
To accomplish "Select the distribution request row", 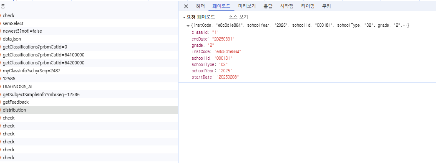I will 89,110.
